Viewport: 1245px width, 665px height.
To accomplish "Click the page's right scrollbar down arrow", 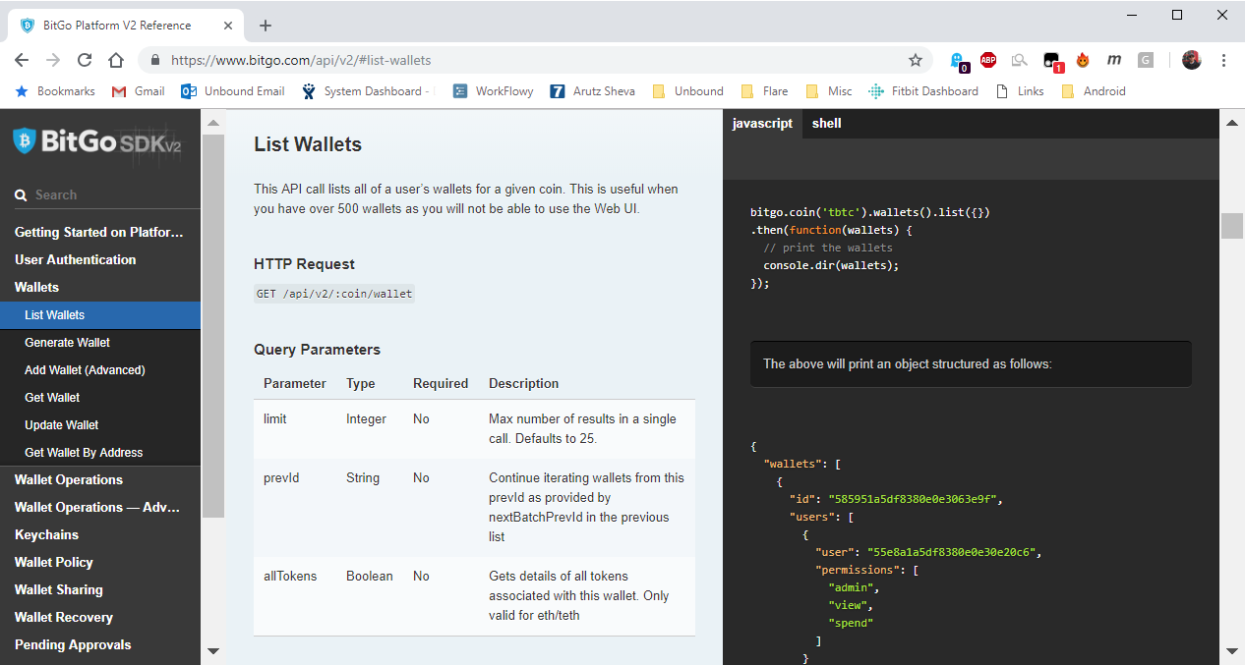I will (x=1231, y=650).
